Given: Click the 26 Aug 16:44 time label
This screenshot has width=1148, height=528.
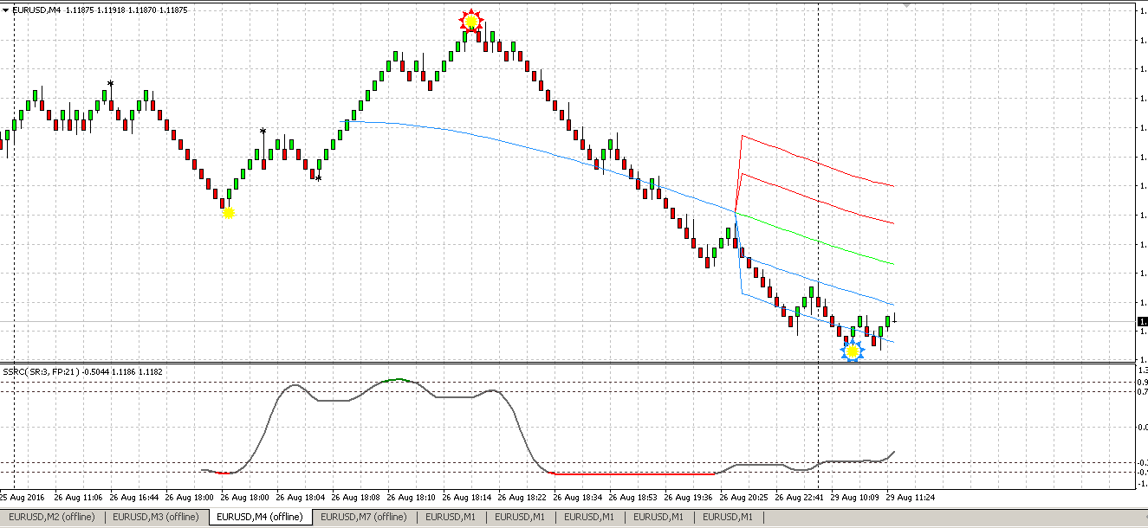Looking at the screenshot, I should 134,498.
